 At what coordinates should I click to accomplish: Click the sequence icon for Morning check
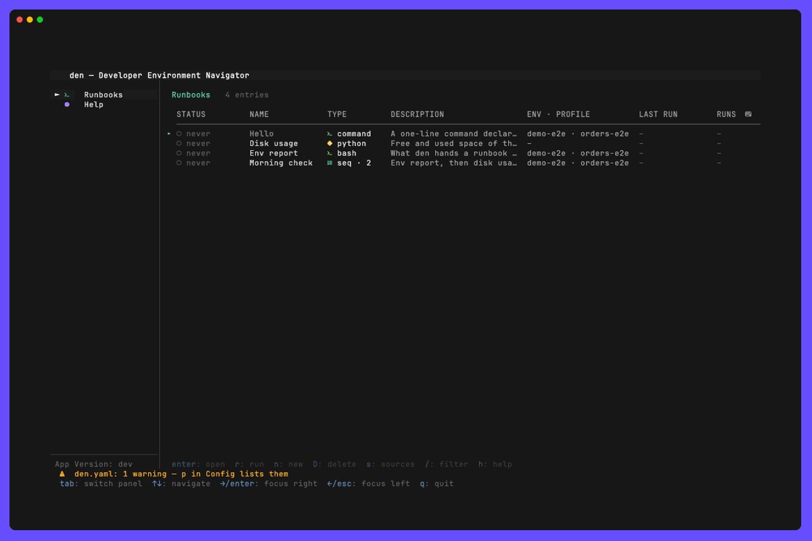(330, 163)
